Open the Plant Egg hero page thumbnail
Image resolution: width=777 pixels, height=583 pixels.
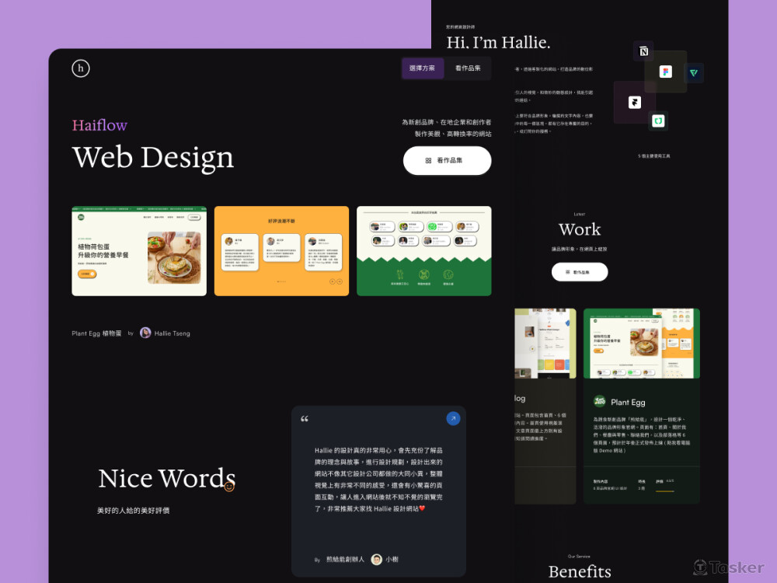[139, 251]
